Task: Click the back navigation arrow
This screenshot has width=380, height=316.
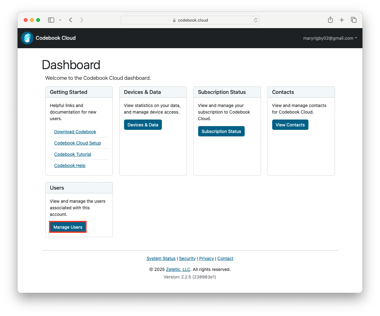Action: tap(70, 20)
